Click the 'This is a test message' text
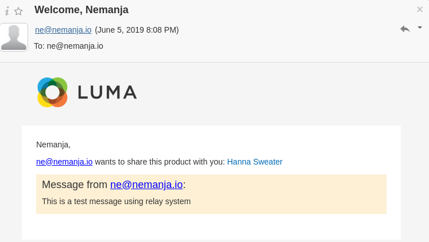This screenshot has width=429, height=242. pyautogui.click(x=116, y=201)
